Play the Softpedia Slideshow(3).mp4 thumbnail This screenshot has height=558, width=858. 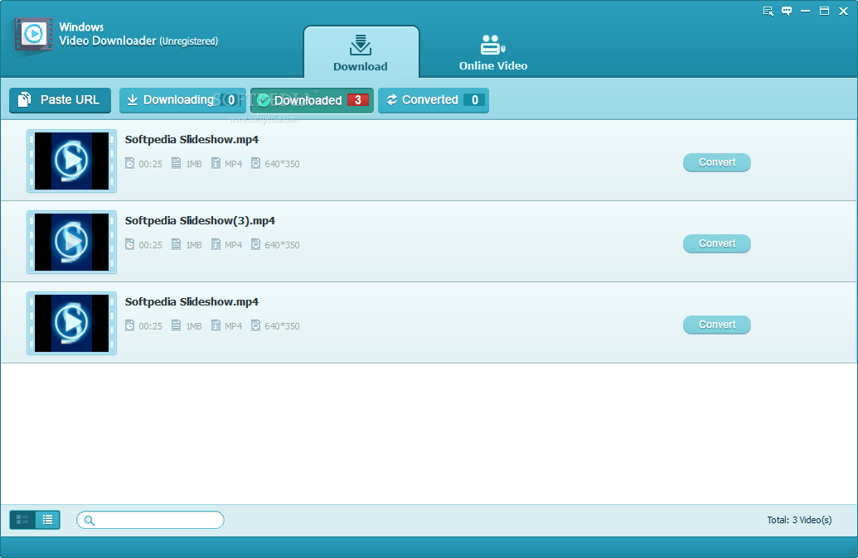pyautogui.click(x=71, y=242)
